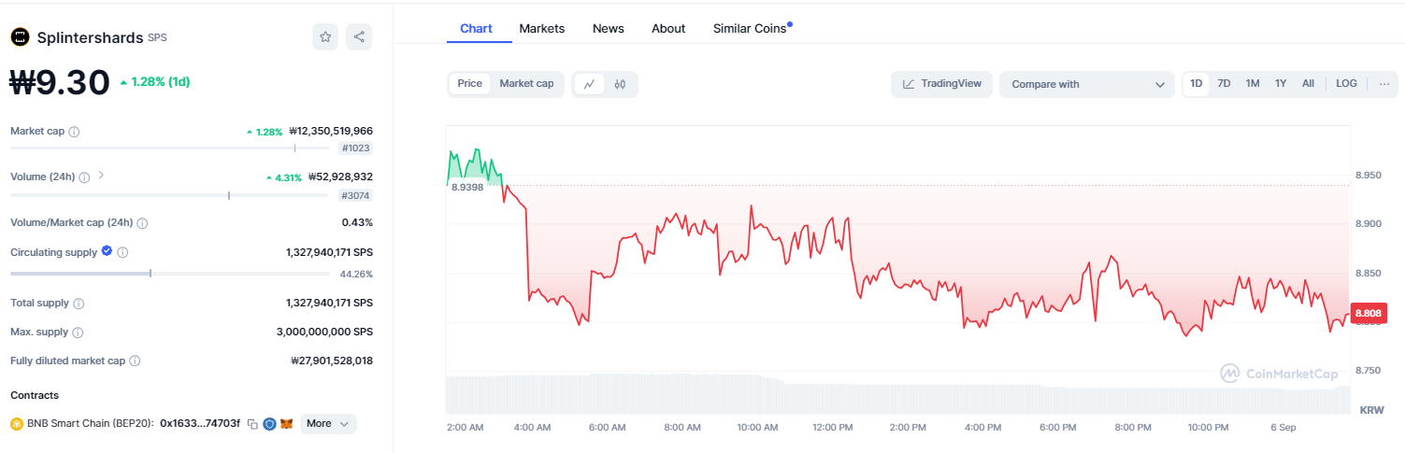Open the Similar Coins tab

click(x=751, y=29)
